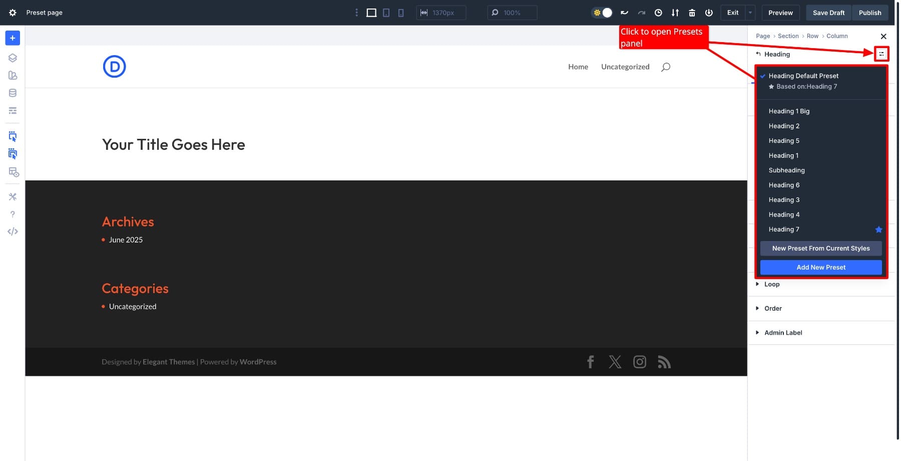Select the Heading 1 Big preset

click(x=789, y=111)
